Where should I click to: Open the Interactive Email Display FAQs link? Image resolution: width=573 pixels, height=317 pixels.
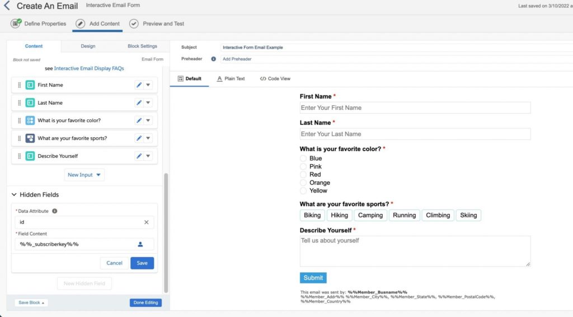[x=89, y=68]
